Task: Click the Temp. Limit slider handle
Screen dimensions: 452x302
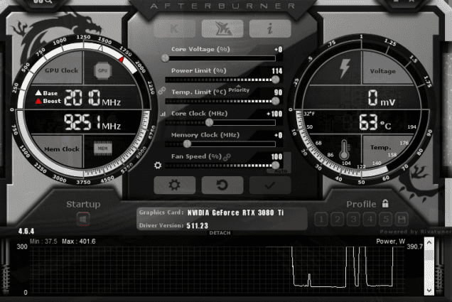Action: pos(275,101)
